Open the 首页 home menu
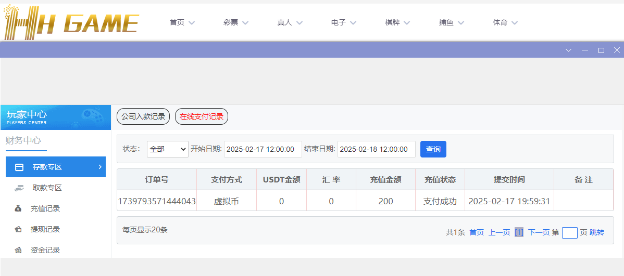624x276 pixels. click(182, 23)
